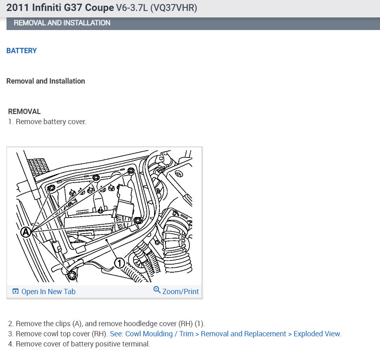Click the 2011 Infiniti G37 Coupe title

(102, 8)
